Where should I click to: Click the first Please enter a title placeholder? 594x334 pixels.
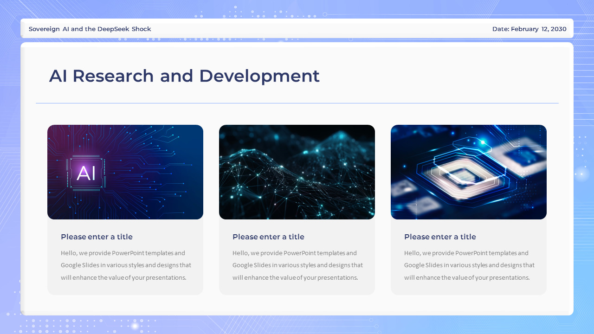point(97,237)
